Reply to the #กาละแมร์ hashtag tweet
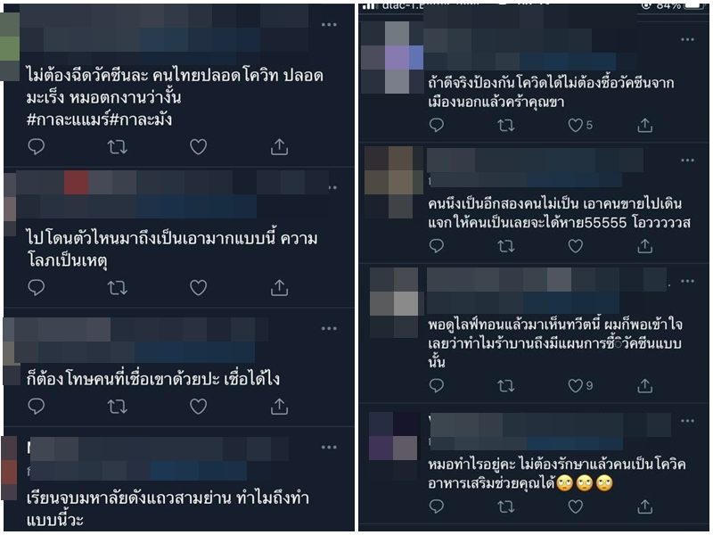Viewport: 713px width, 535px height. coord(37,146)
